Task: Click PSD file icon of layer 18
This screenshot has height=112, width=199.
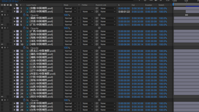Action: point(27,74)
